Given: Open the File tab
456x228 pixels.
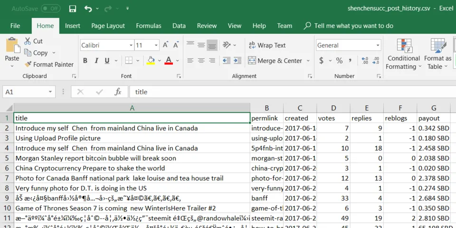Looking at the screenshot, I should pyautogui.click(x=15, y=26).
